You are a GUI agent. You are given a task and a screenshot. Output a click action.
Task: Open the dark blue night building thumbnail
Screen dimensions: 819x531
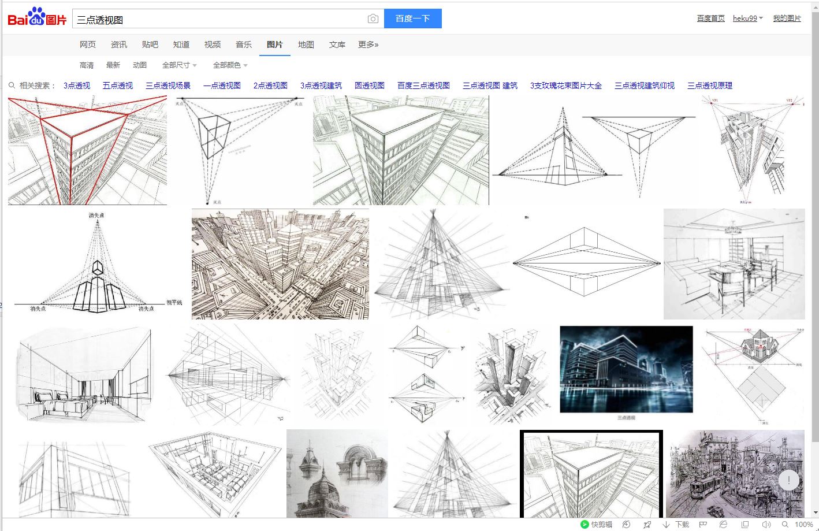626,369
